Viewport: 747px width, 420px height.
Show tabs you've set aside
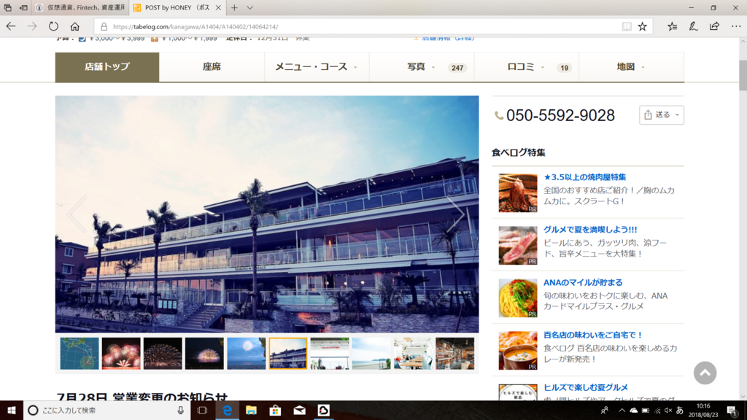[7, 7]
